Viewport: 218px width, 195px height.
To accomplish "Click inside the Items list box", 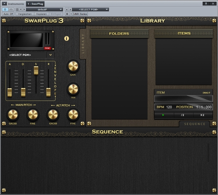I will 184,62.
